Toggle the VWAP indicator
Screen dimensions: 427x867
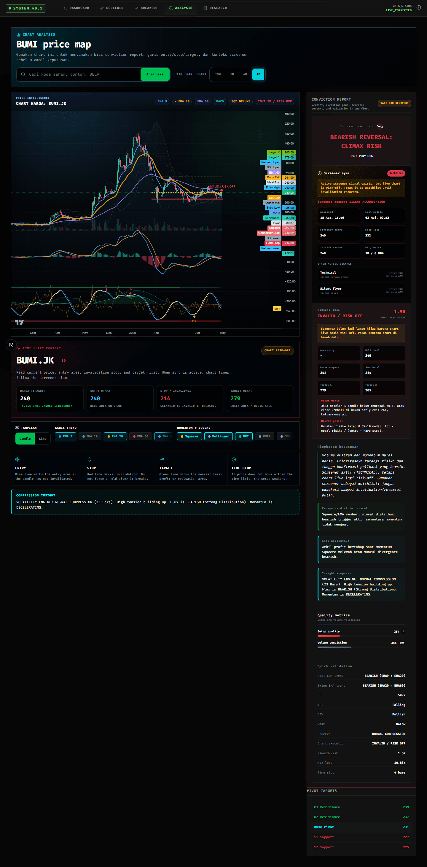(265, 436)
